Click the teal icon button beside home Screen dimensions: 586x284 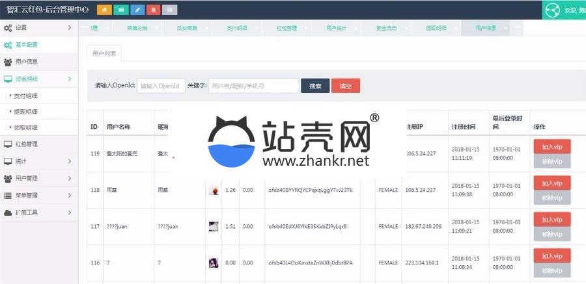click(120, 10)
